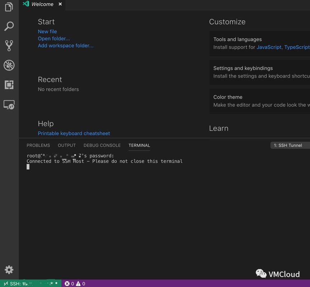Open the Search view icon
Screen dimensions: 310x287
tap(9, 26)
